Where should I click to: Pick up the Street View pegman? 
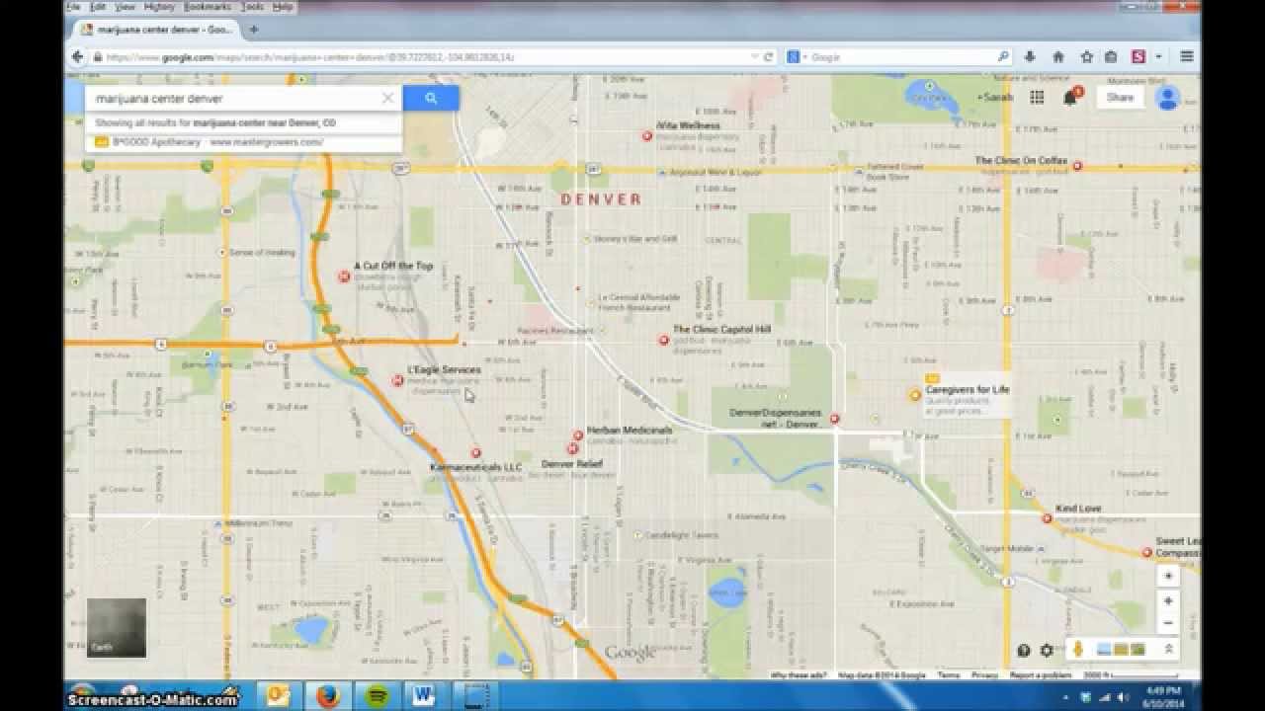pyautogui.click(x=1078, y=650)
